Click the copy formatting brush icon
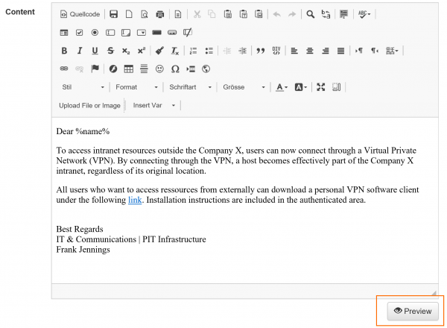The width and height of the screenshot is (447, 328). click(159, 51)
